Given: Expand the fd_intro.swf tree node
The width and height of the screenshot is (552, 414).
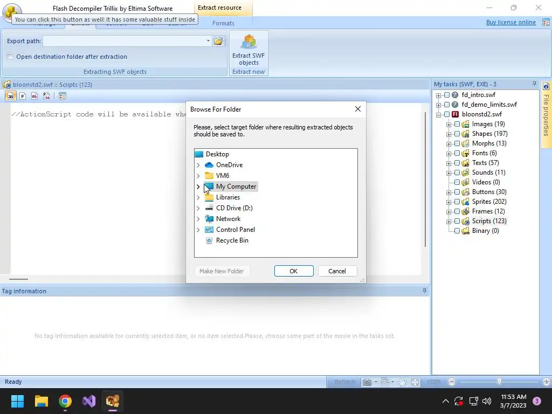Looking at the screenshot, I should (x=439, y=95).
